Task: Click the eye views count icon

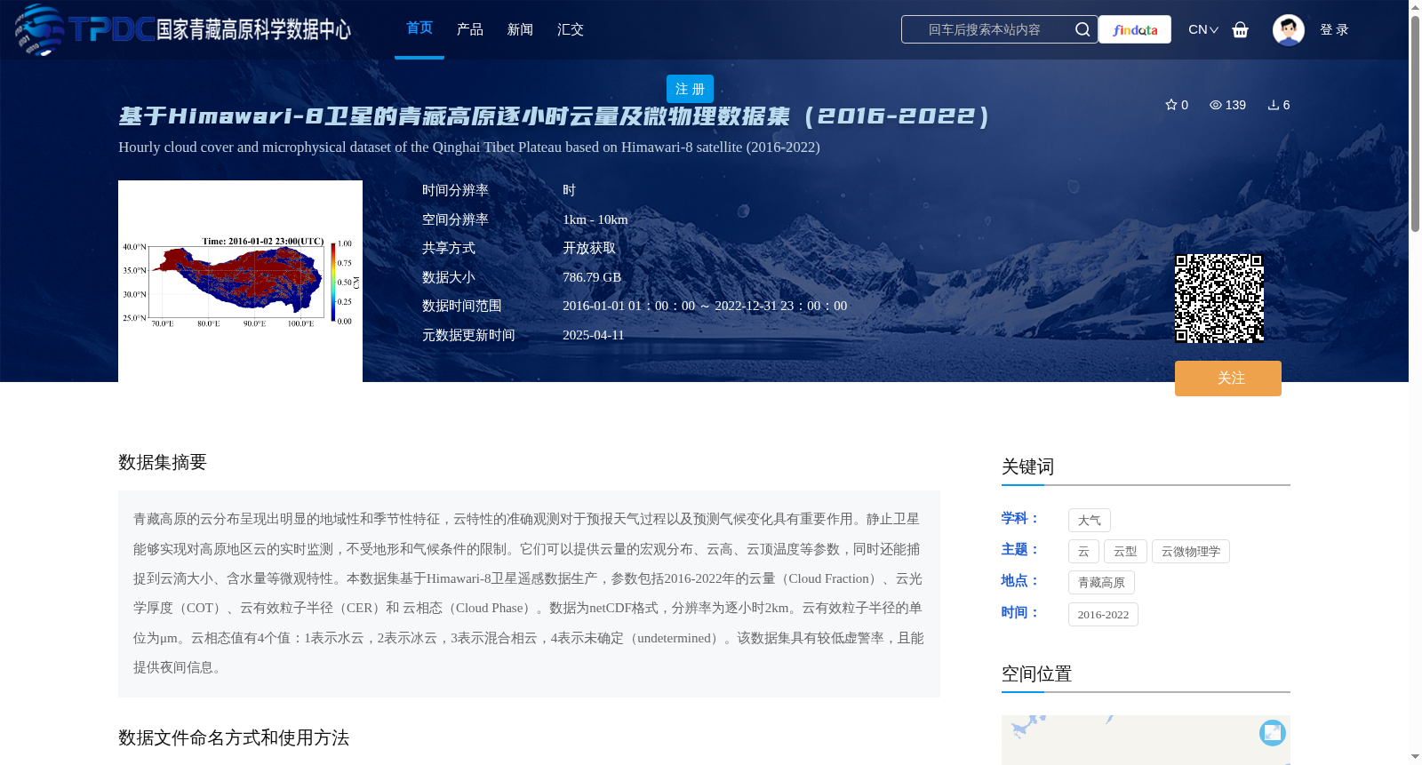Action: (x=1216, y=105)
